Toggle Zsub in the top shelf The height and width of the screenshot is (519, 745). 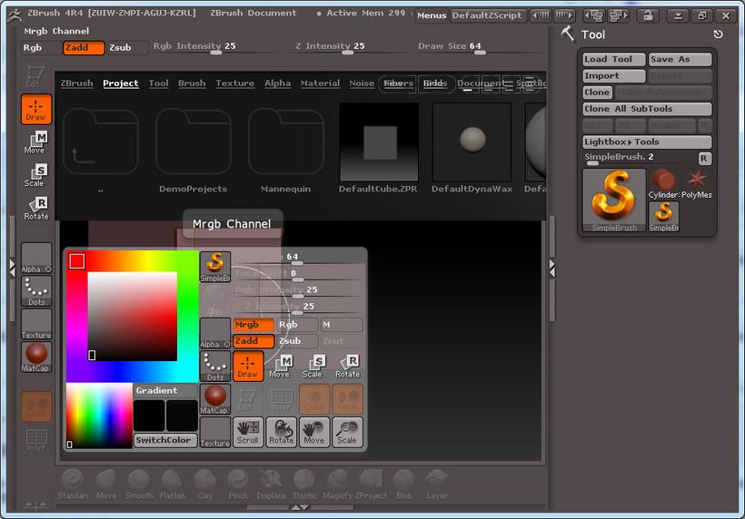[x=126, y=48]
